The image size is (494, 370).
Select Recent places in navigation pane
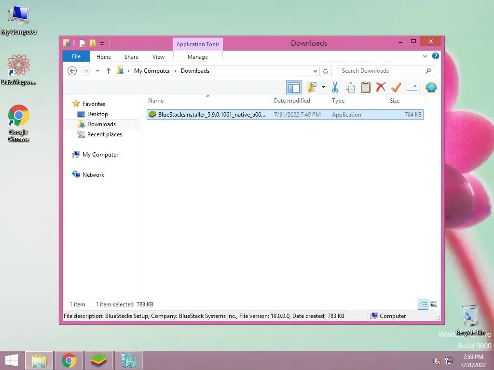click(104, 134)
